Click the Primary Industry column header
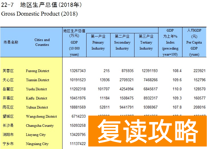Viewport: 207px width, 149px height. 98,42
